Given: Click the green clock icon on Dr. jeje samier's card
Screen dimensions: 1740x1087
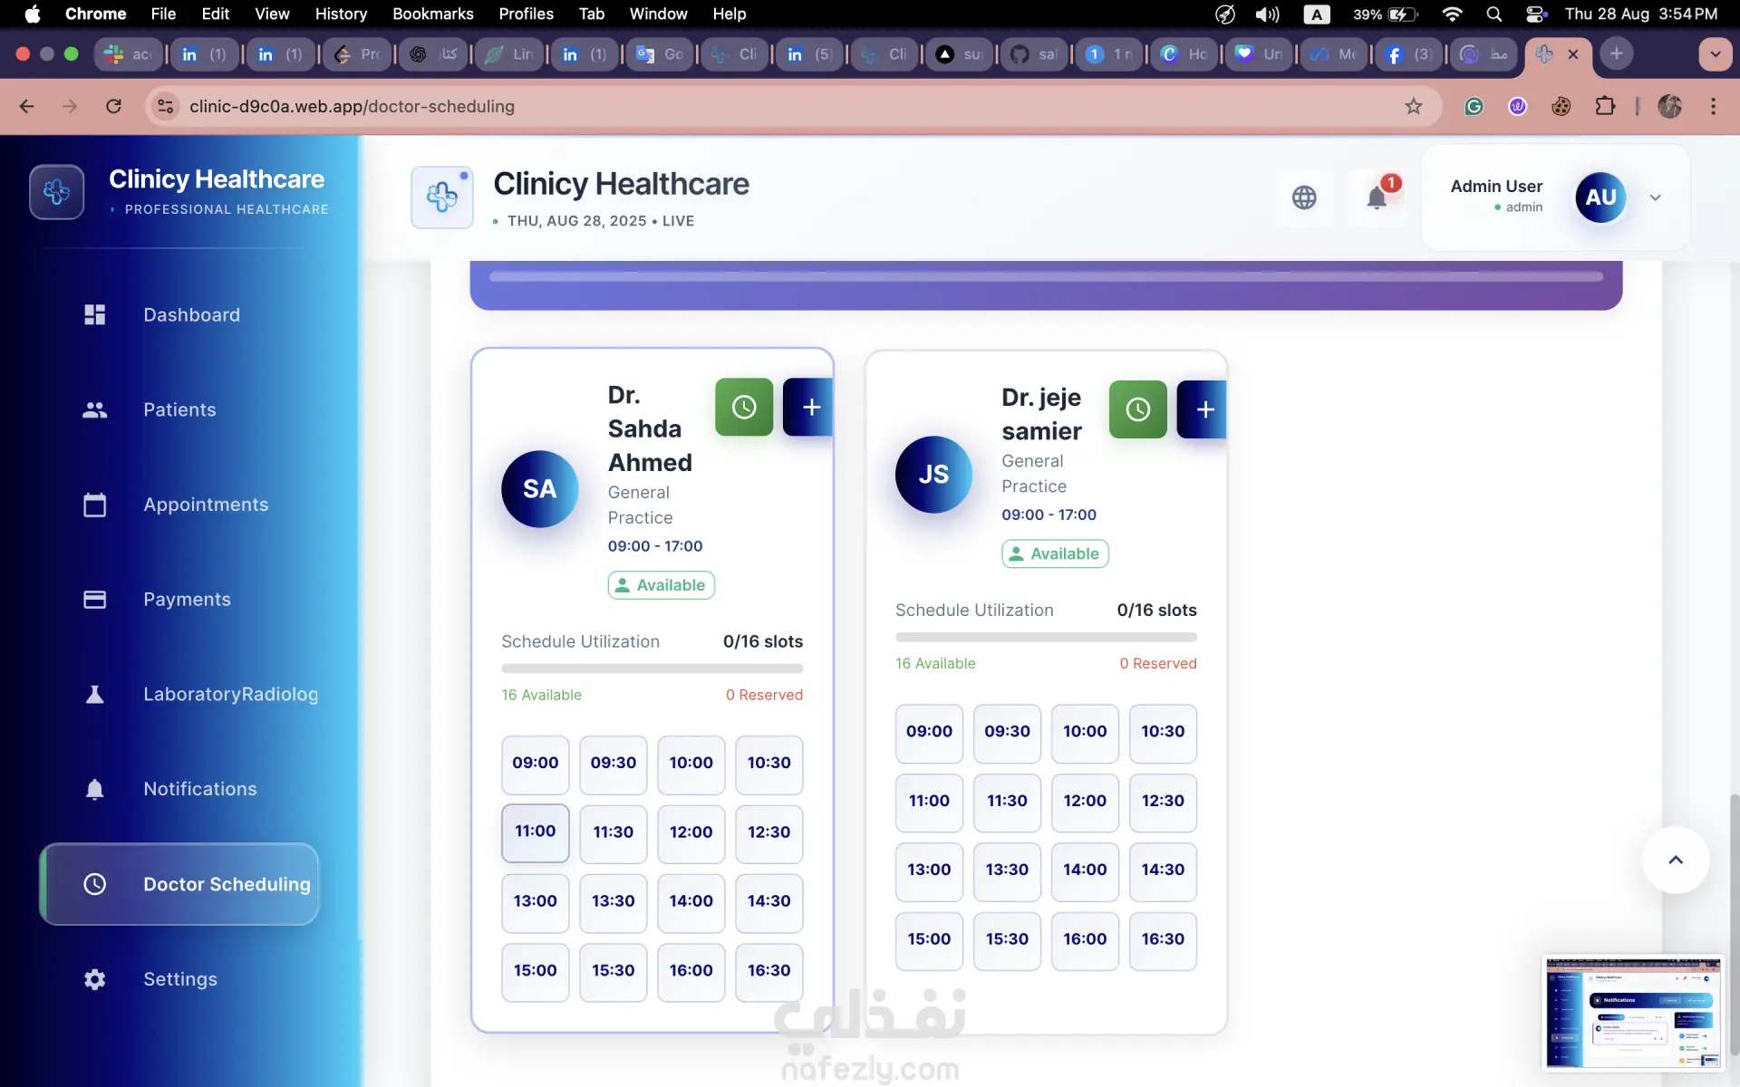Looking at the screenshot, I should (x=1137, y=410).
